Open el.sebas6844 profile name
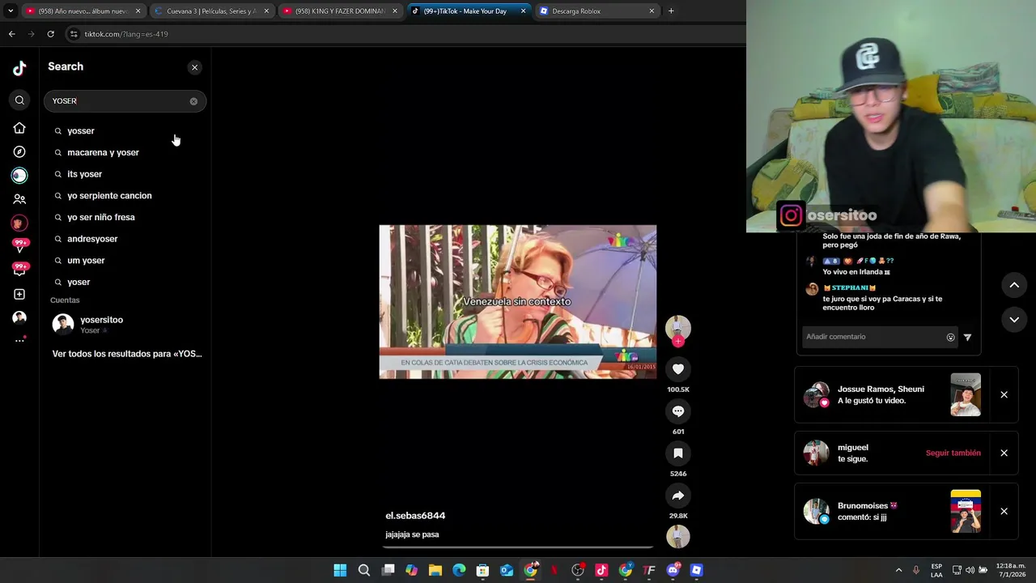 [415, 515]
